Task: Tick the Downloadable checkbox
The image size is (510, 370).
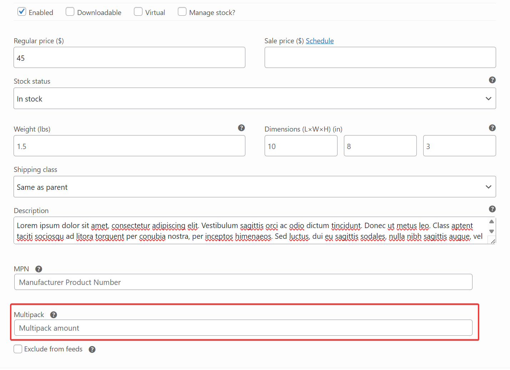Action: [70, 12]
